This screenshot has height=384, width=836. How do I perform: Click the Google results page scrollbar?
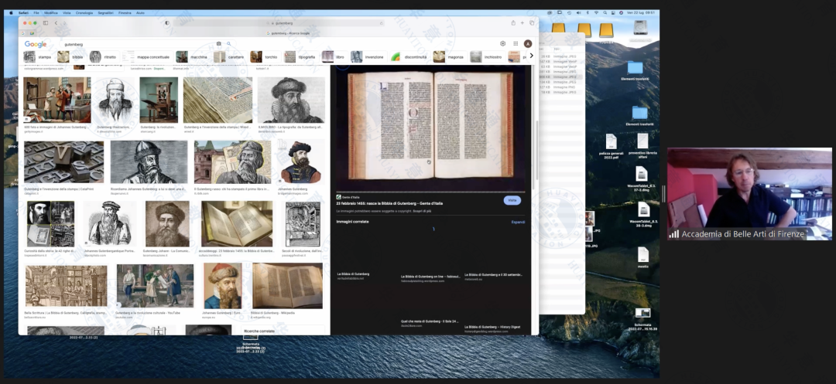click(x=536, y=151)
